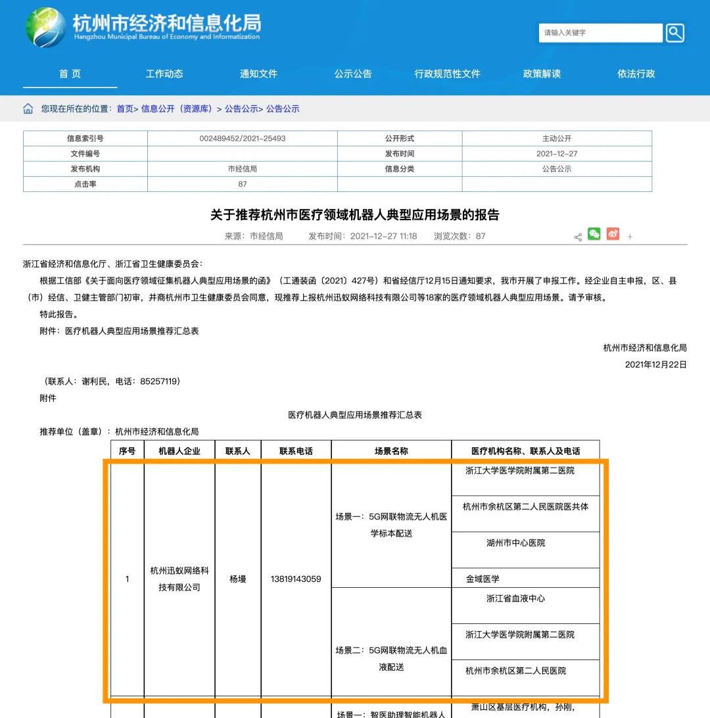Open the 首页 navigation tab

[70, 74]
